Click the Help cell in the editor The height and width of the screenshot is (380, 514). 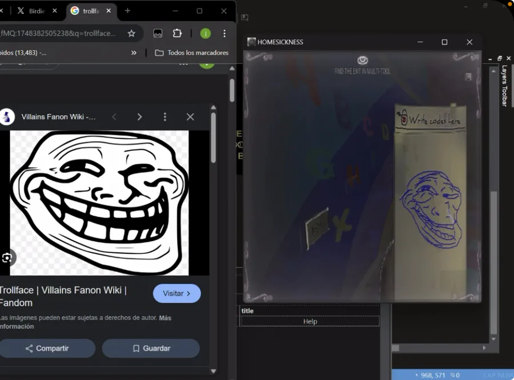pos(310,321)
